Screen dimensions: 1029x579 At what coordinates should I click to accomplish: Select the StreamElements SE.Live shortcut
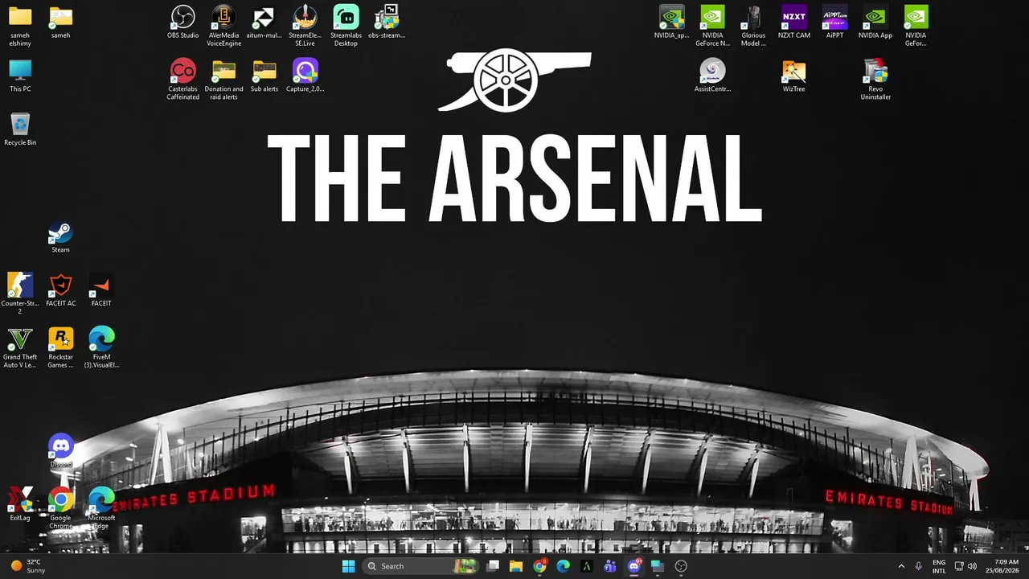pyautogui.click(x=305, y=26)
